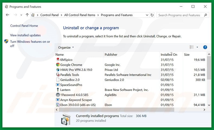Click the search magnifier icon

click(205, 15)
